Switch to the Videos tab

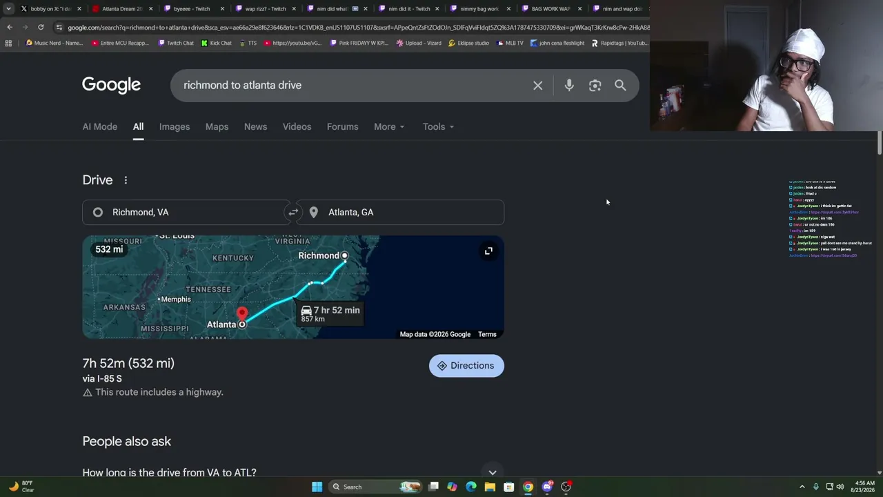pos(297,127)
